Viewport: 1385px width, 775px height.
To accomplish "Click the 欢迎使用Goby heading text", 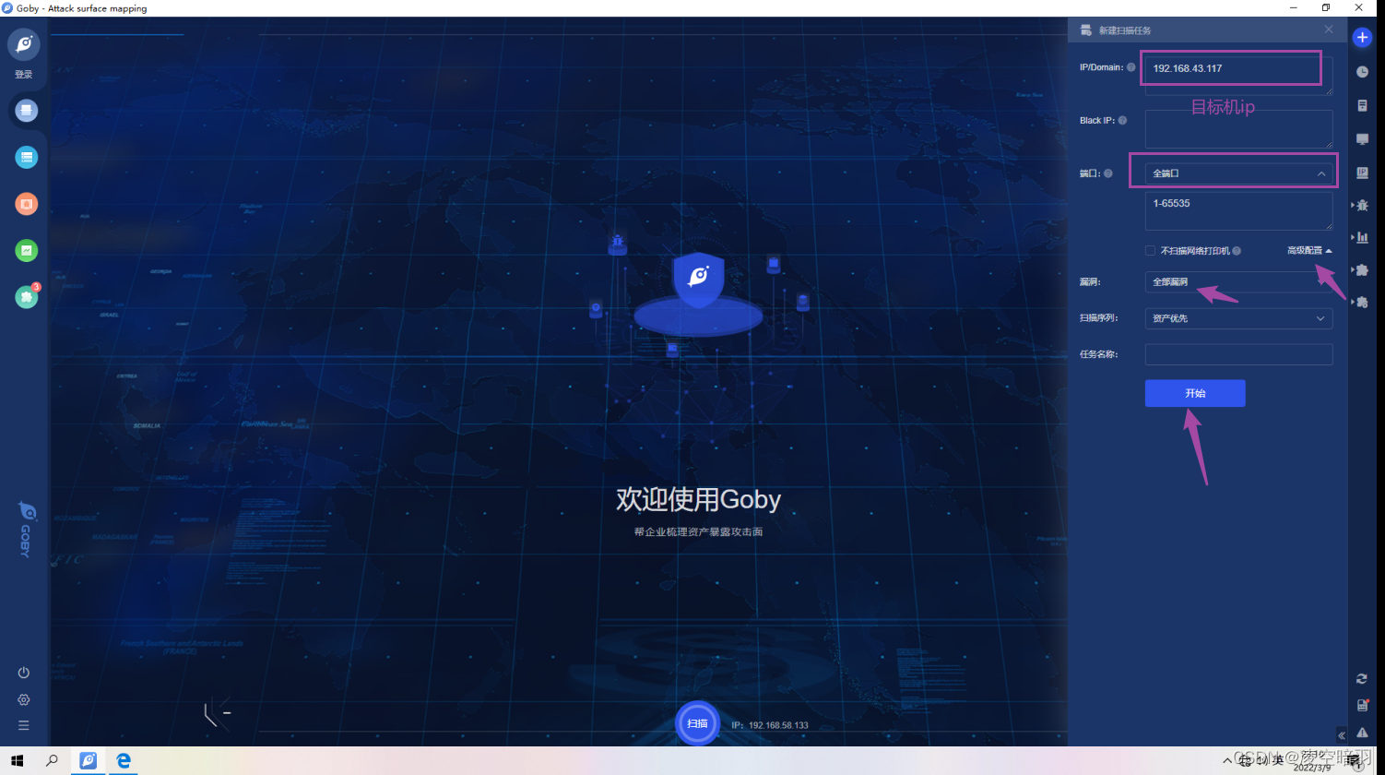I will click(x=698, y=499).
